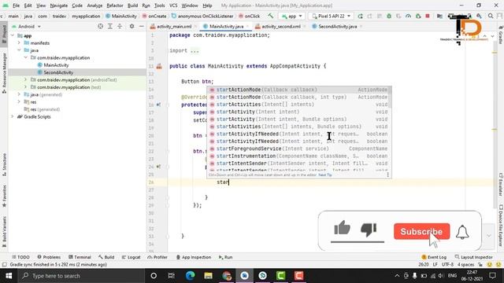
Task: Switch to the activity_main.xml editor tab
Action: coord(173,26)
